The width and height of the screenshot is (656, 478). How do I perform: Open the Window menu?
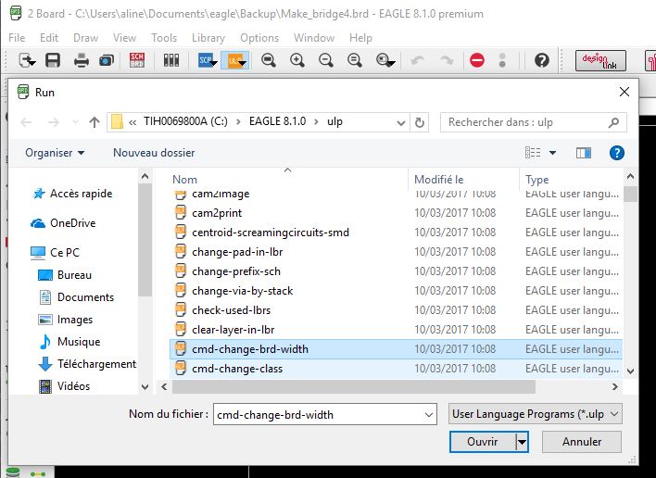(314, 38)
